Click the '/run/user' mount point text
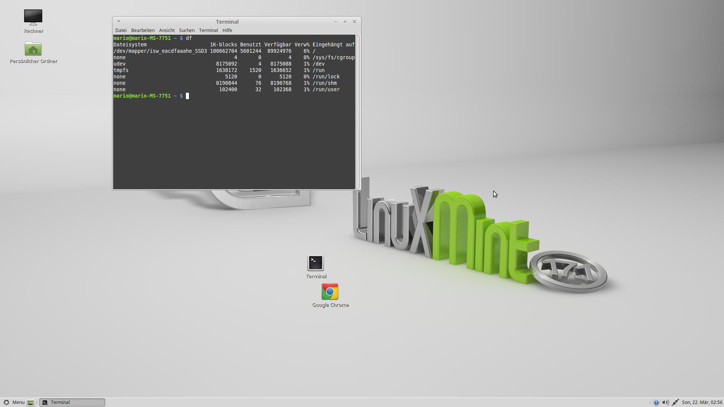The height and width of the screenshot is (407, 724). coord(326,89)
